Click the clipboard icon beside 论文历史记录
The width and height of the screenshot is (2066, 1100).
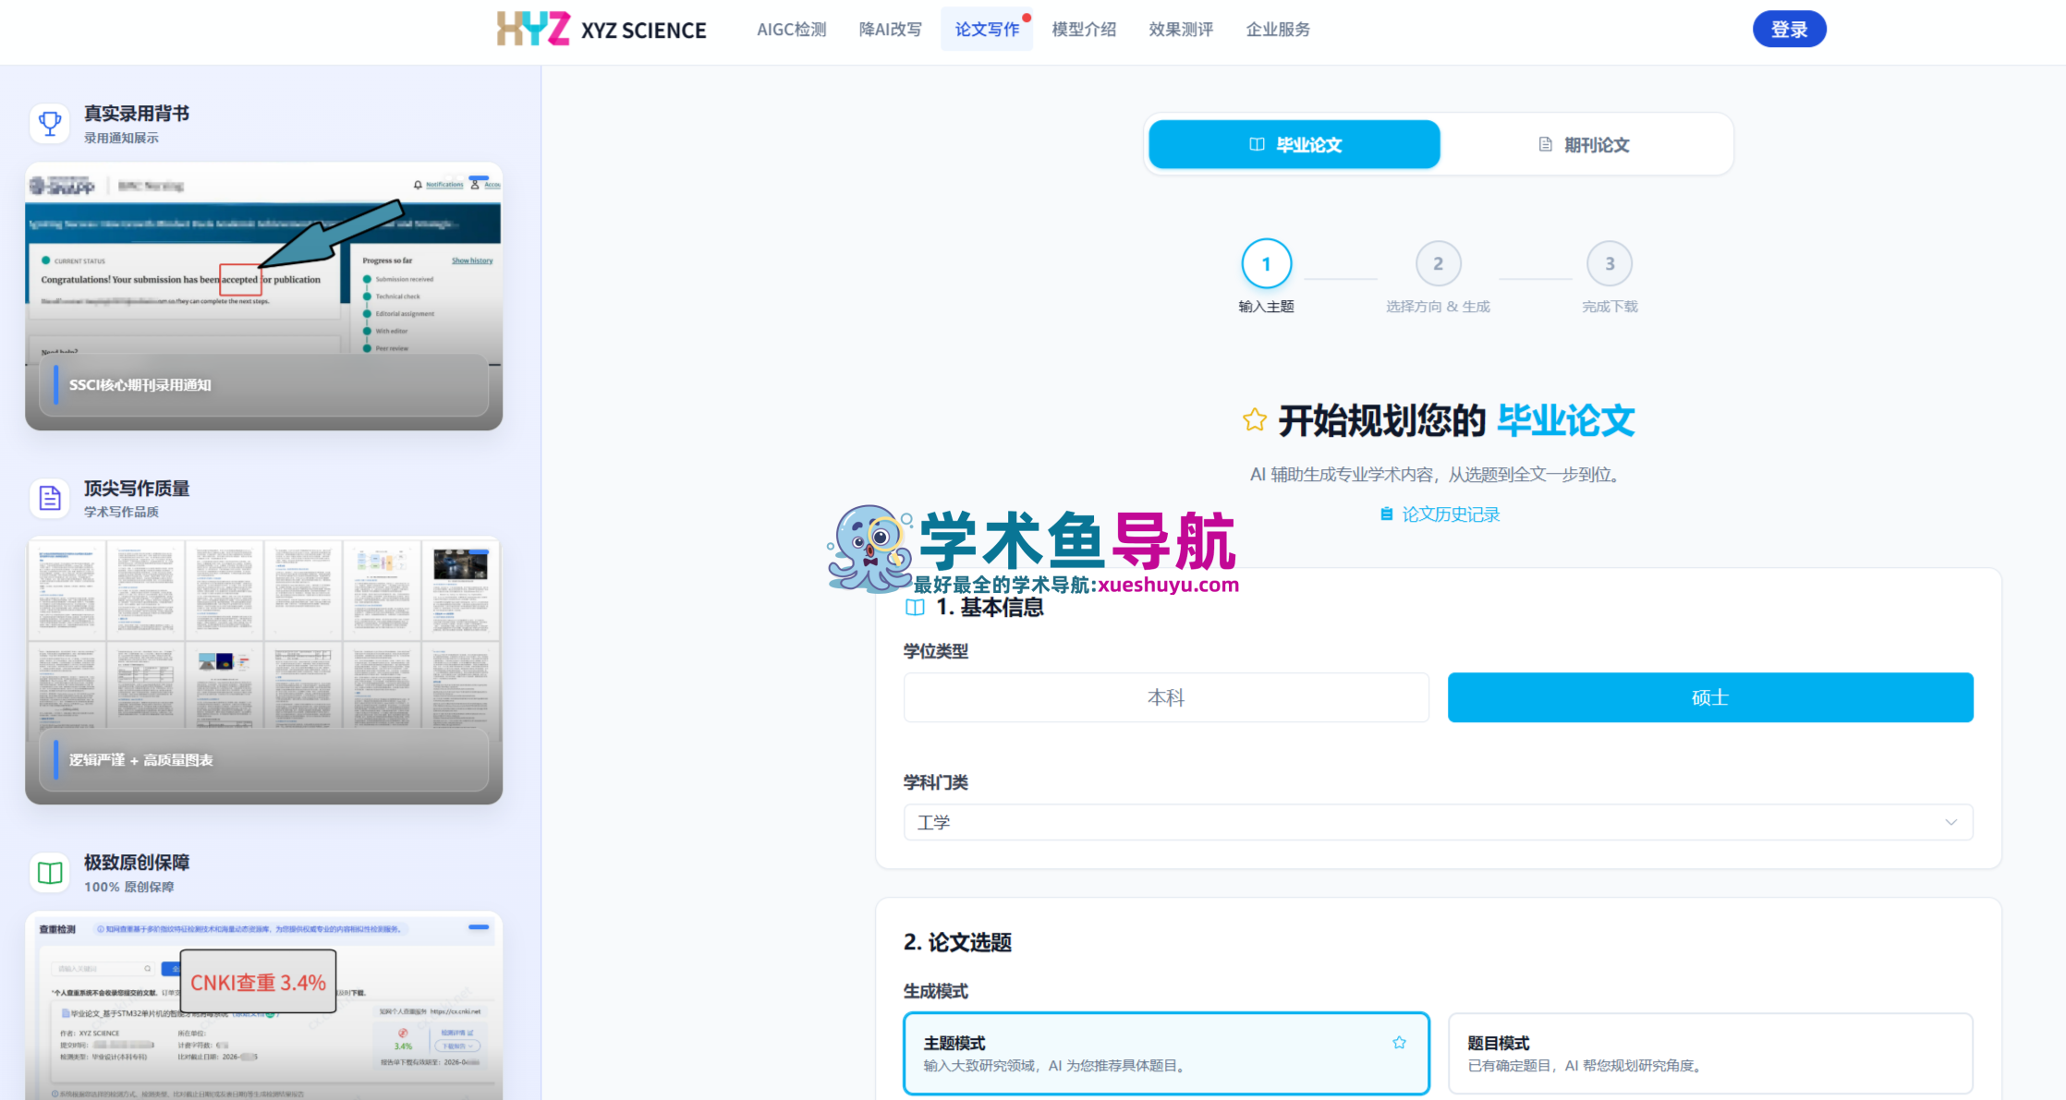[x=1386, y=514]
